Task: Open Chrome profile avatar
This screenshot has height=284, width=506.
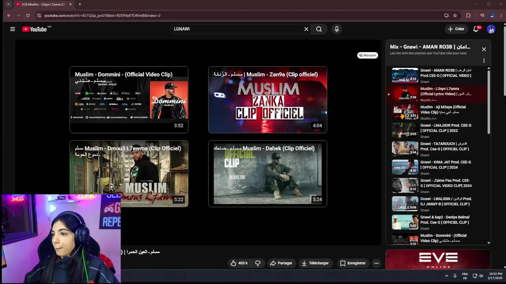Action: [x=492, y=15]
